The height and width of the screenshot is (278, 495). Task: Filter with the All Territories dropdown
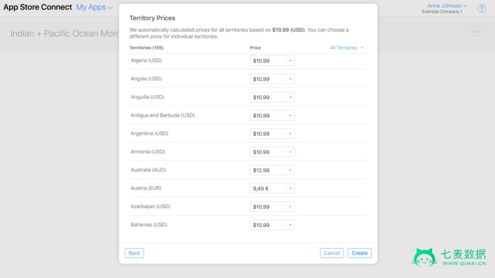coord(346,48)
